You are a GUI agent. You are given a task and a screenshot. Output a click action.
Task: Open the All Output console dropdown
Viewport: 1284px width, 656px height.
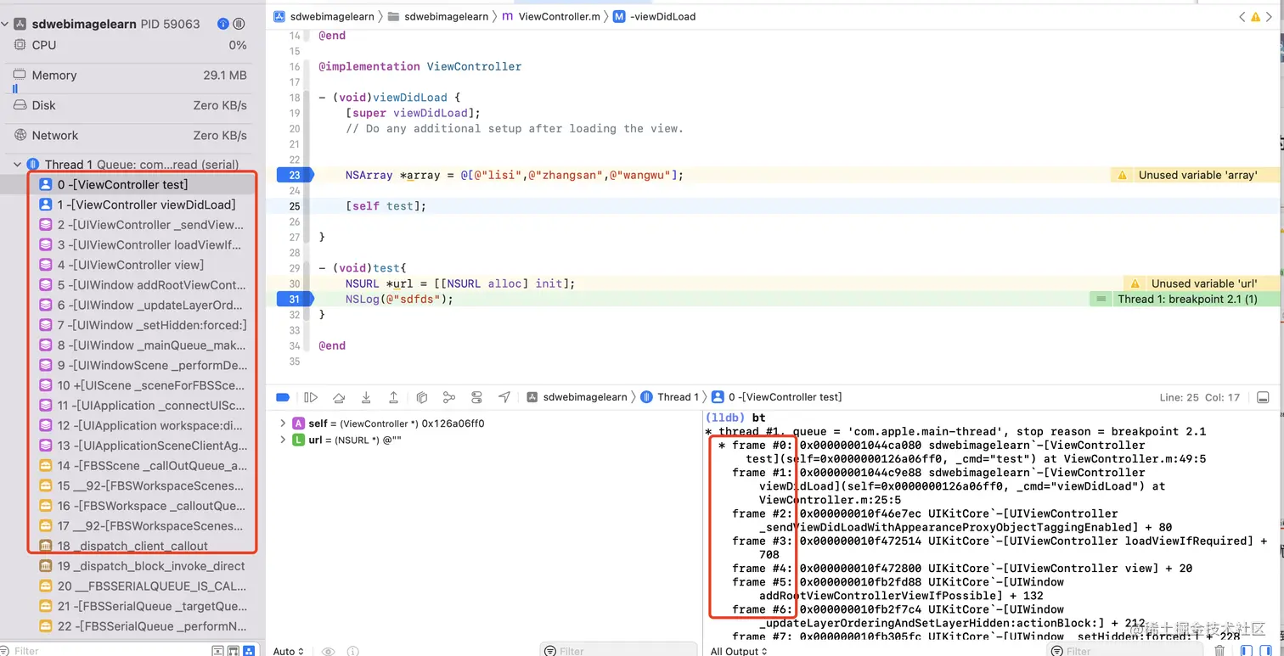[x=739, y=651]
